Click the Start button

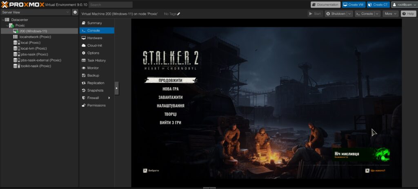pyautogui.click(x=315, y=13)
